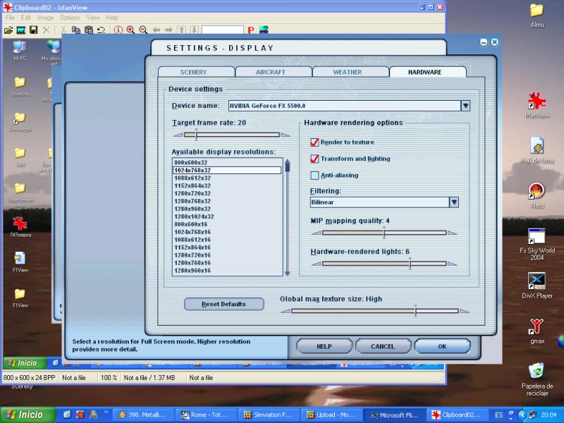Click the Open file icon in IrfanView toolbar
The height and width of the screenshot is (423, 564).
8,30
